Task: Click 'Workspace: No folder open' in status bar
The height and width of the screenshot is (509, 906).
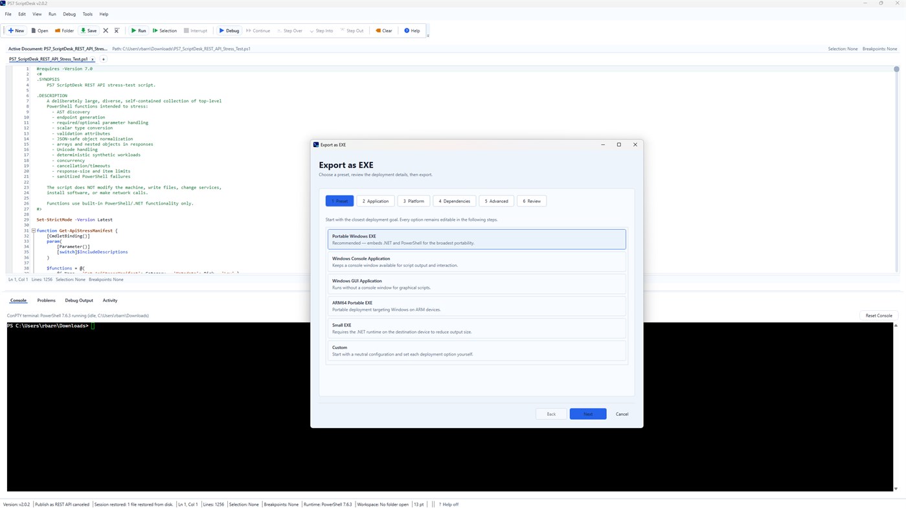Action: [383, 504]
